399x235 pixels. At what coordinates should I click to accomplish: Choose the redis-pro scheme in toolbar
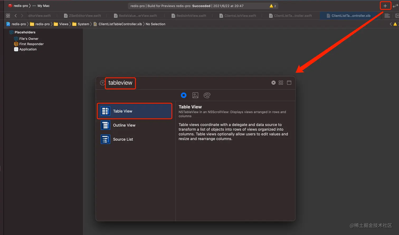18,6
